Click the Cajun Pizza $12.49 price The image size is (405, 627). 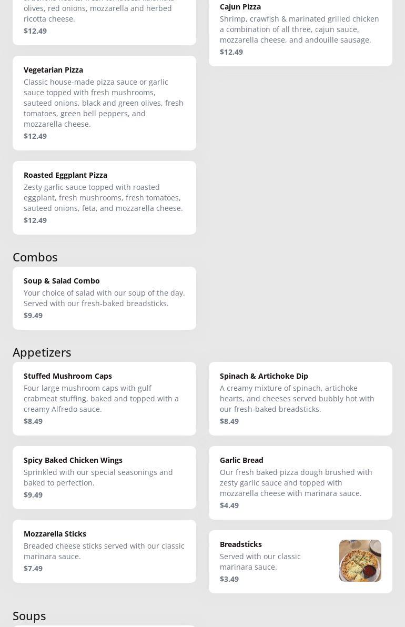click(231, 52)
